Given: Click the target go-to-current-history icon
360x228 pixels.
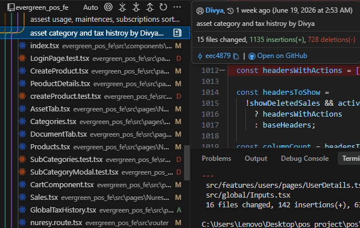Looking at the screenshot, I should tap(108, 7).
